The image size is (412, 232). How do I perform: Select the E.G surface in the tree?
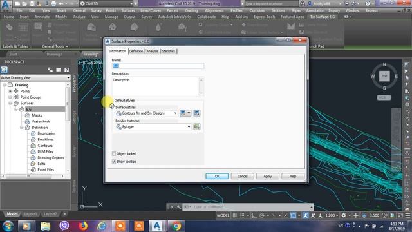point(29,109)
